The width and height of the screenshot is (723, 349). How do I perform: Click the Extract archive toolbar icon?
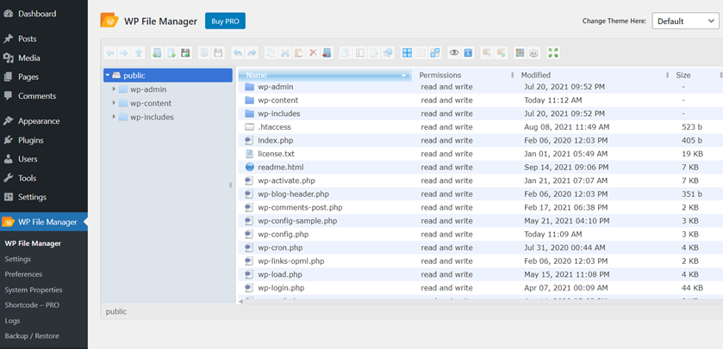[x=487, y=53]
